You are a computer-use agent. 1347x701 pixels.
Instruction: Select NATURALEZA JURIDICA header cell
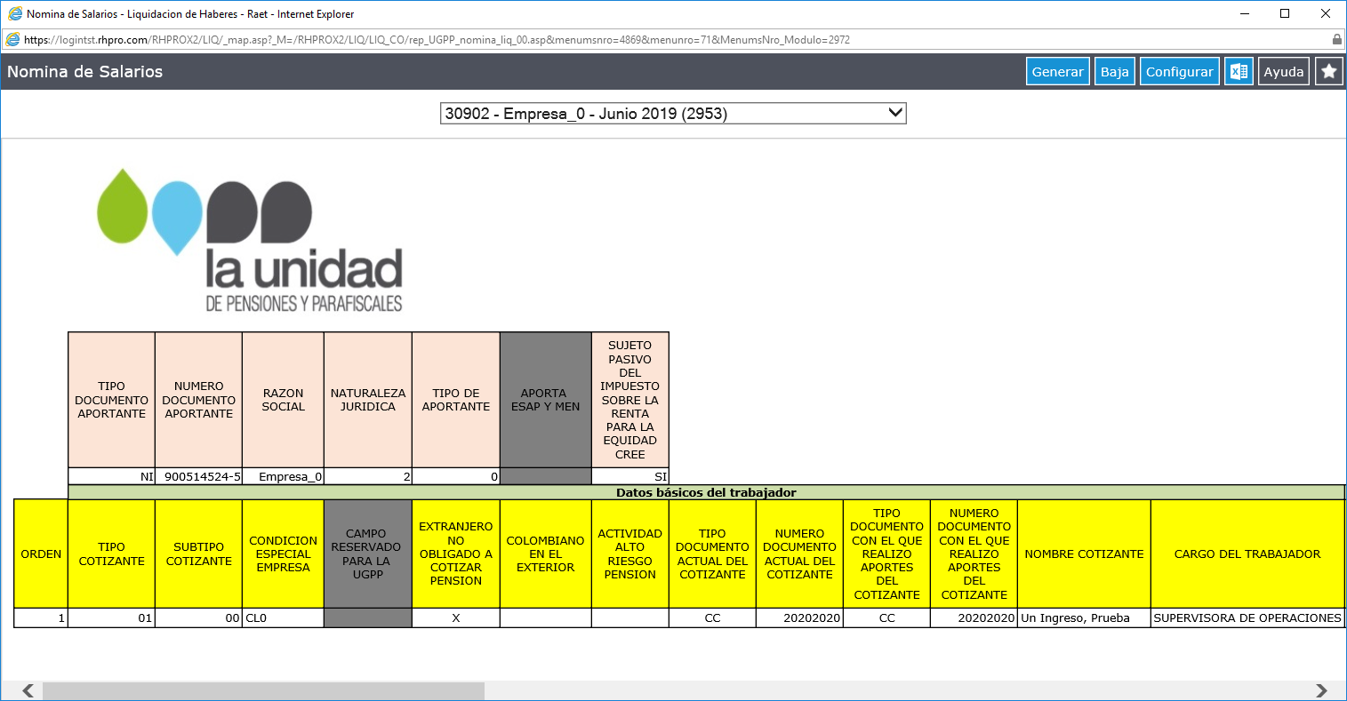tap(368, 400)
